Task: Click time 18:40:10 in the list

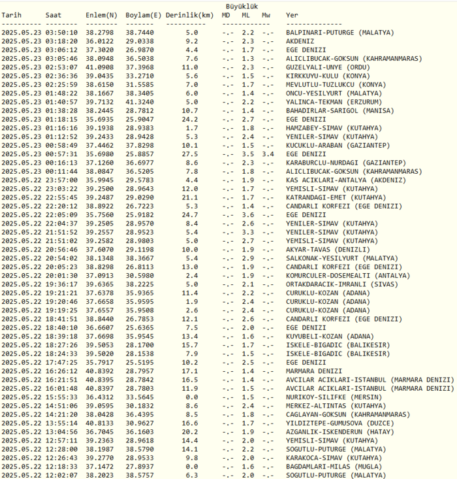Action: 61,328
